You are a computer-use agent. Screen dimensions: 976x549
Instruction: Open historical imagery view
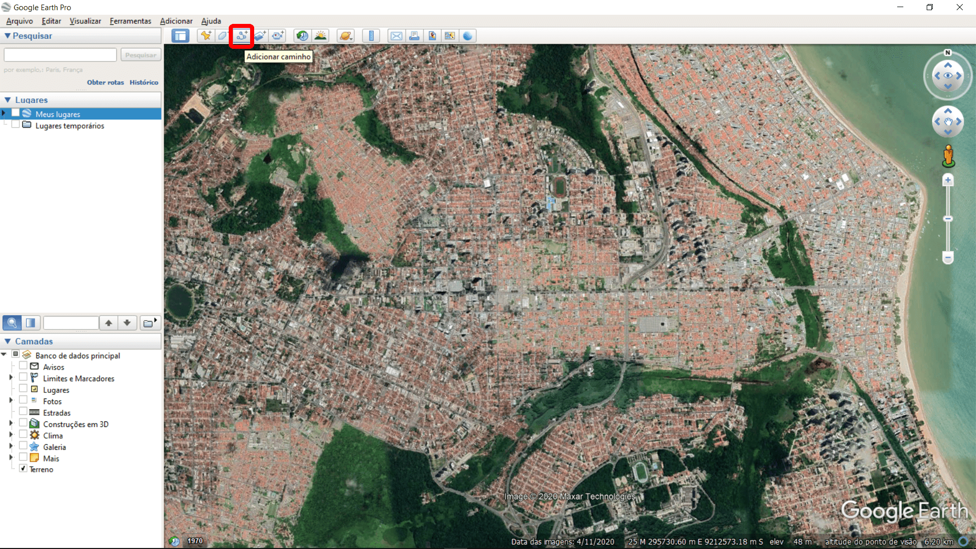coord(302,36)
